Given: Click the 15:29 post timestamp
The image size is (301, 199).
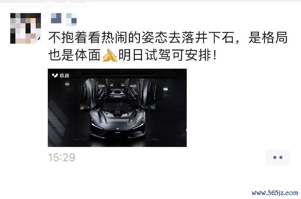Looking at the screenshot, I should tap(62, 158).
